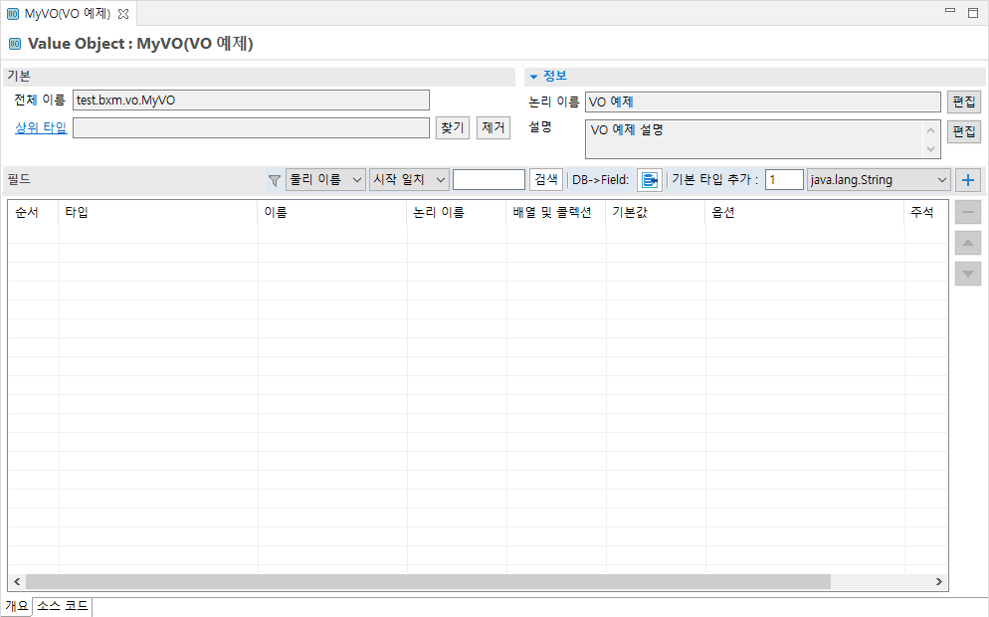
Task: Open the java.lang.String type dropdown
Action: pos(879,180)
